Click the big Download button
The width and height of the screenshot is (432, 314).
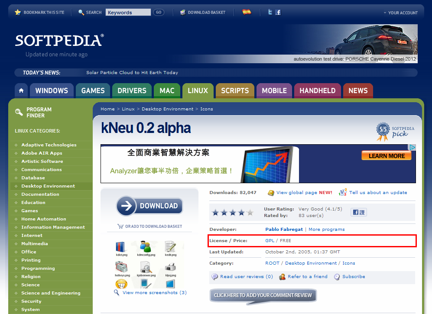[149, 206]
